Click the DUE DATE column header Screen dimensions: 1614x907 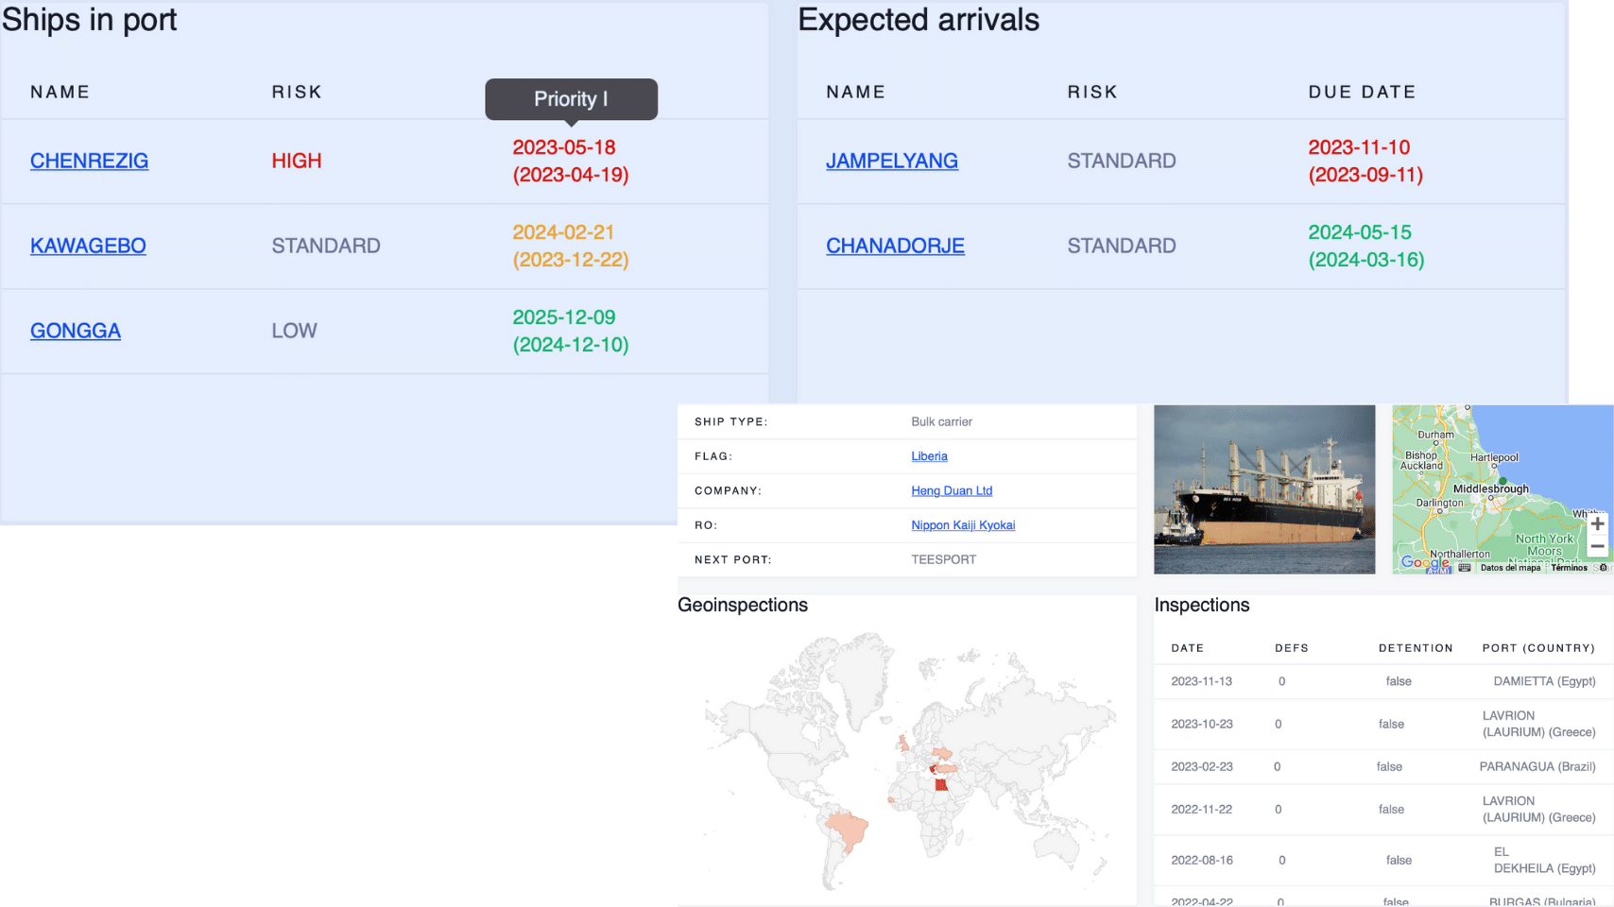[1362, 92]
